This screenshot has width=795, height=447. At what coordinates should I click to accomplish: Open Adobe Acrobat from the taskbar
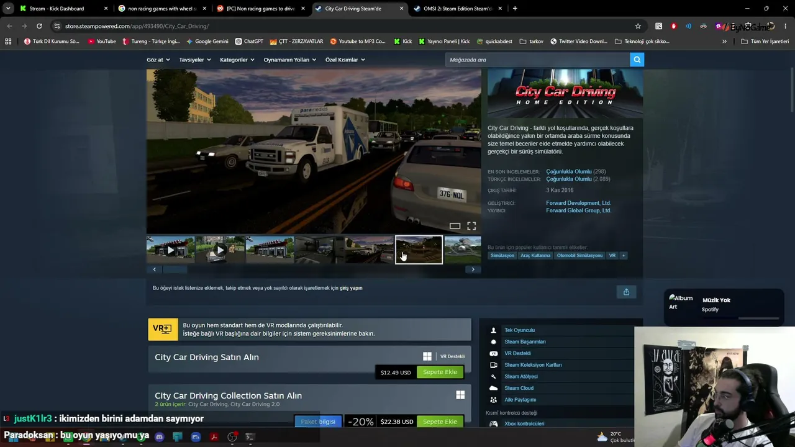point(214,437)
